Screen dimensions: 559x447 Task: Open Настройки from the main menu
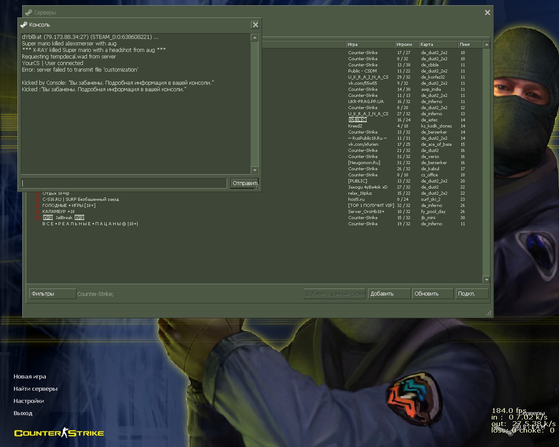[x=29, y=401]
